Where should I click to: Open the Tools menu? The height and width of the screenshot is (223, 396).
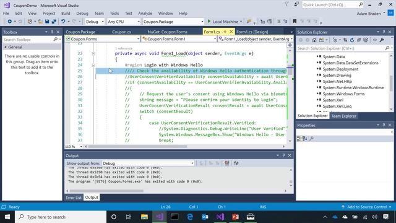coord(114,14)
